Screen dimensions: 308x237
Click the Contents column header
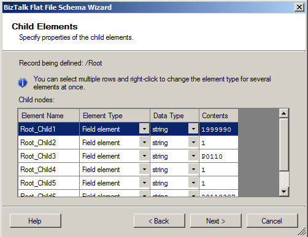(218, 116)
